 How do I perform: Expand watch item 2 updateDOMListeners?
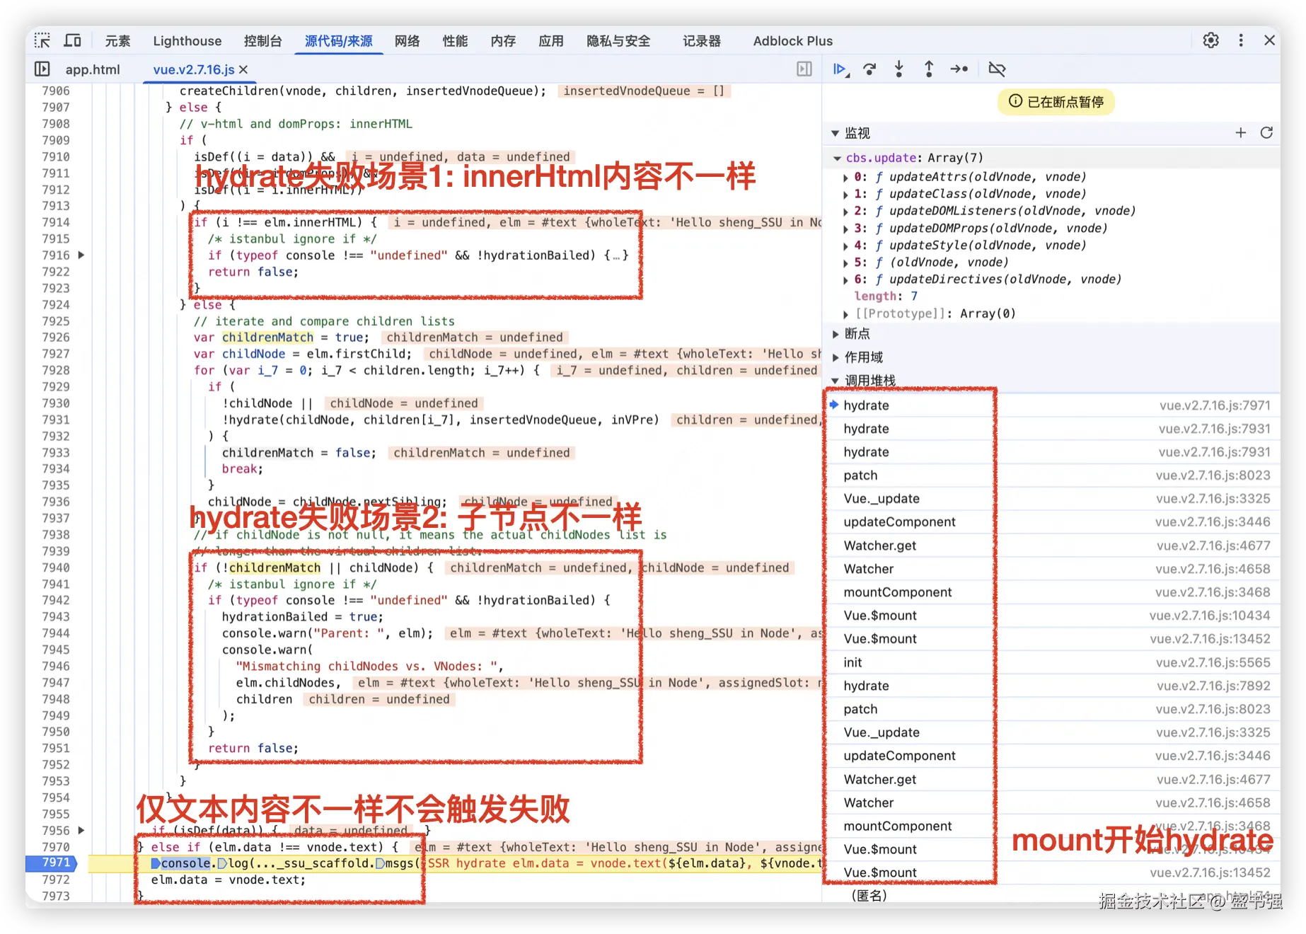[x=845, y=211]
